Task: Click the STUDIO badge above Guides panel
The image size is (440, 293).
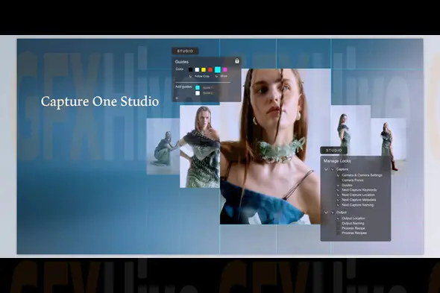Action: (185, 51)
